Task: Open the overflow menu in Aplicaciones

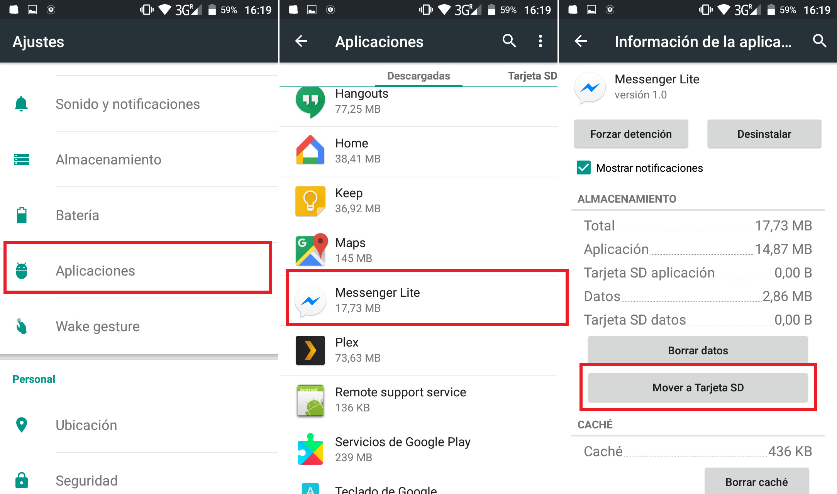Action: [x=540, y=41]
